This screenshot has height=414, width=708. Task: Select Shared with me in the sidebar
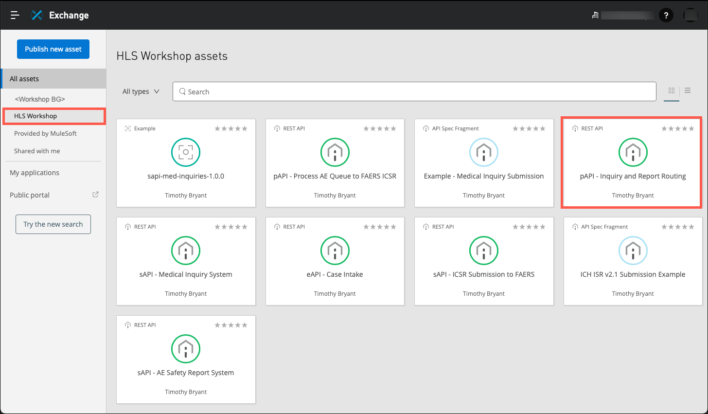tap(37, 151)
